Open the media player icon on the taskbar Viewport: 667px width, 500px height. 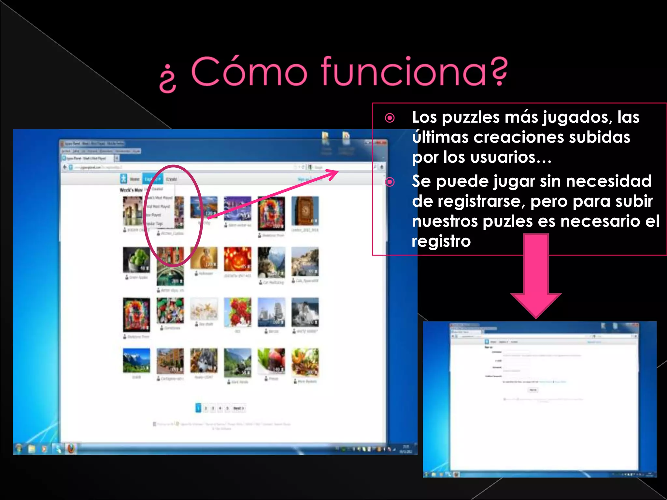click(44, 449)
